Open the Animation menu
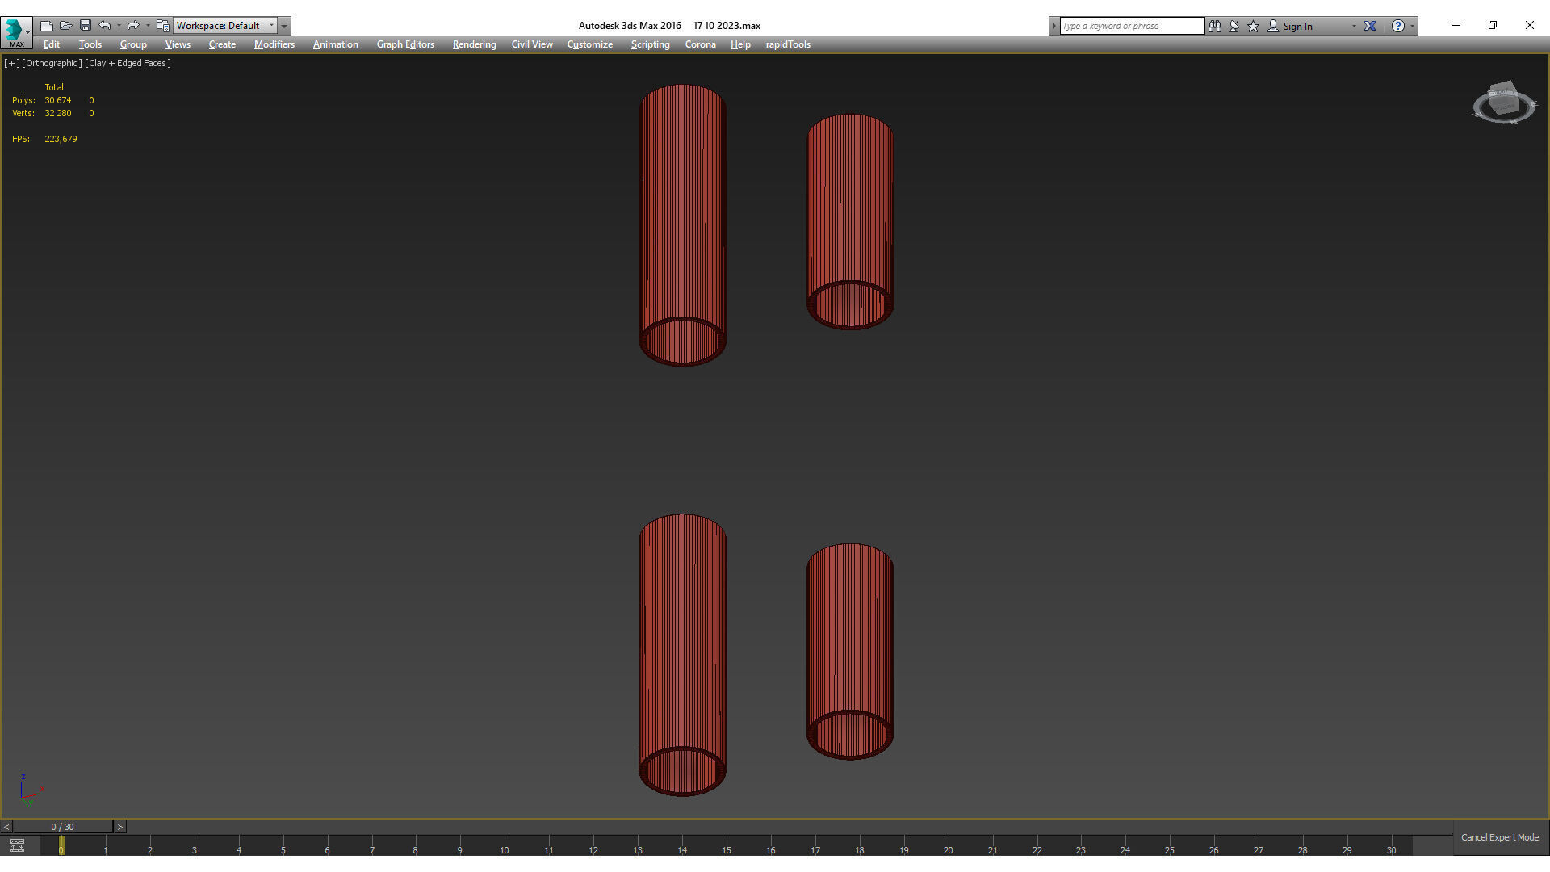The image size is (1550, 872). [336, 44]
